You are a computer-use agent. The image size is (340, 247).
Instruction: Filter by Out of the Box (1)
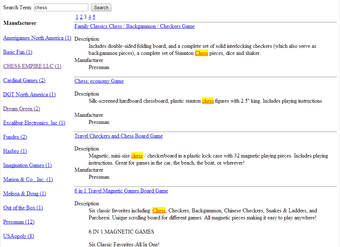point(23,208)
